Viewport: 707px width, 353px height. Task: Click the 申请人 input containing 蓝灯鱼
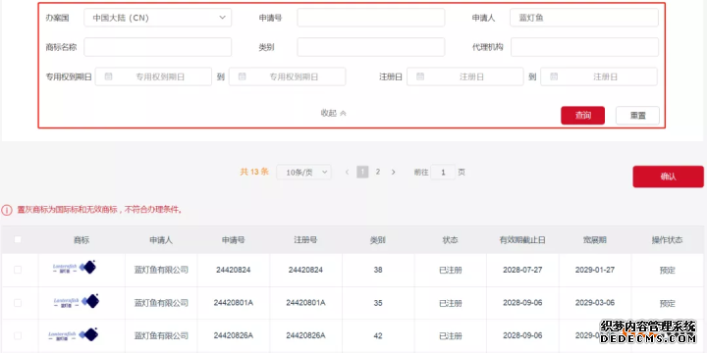click(x=584, y=18)
